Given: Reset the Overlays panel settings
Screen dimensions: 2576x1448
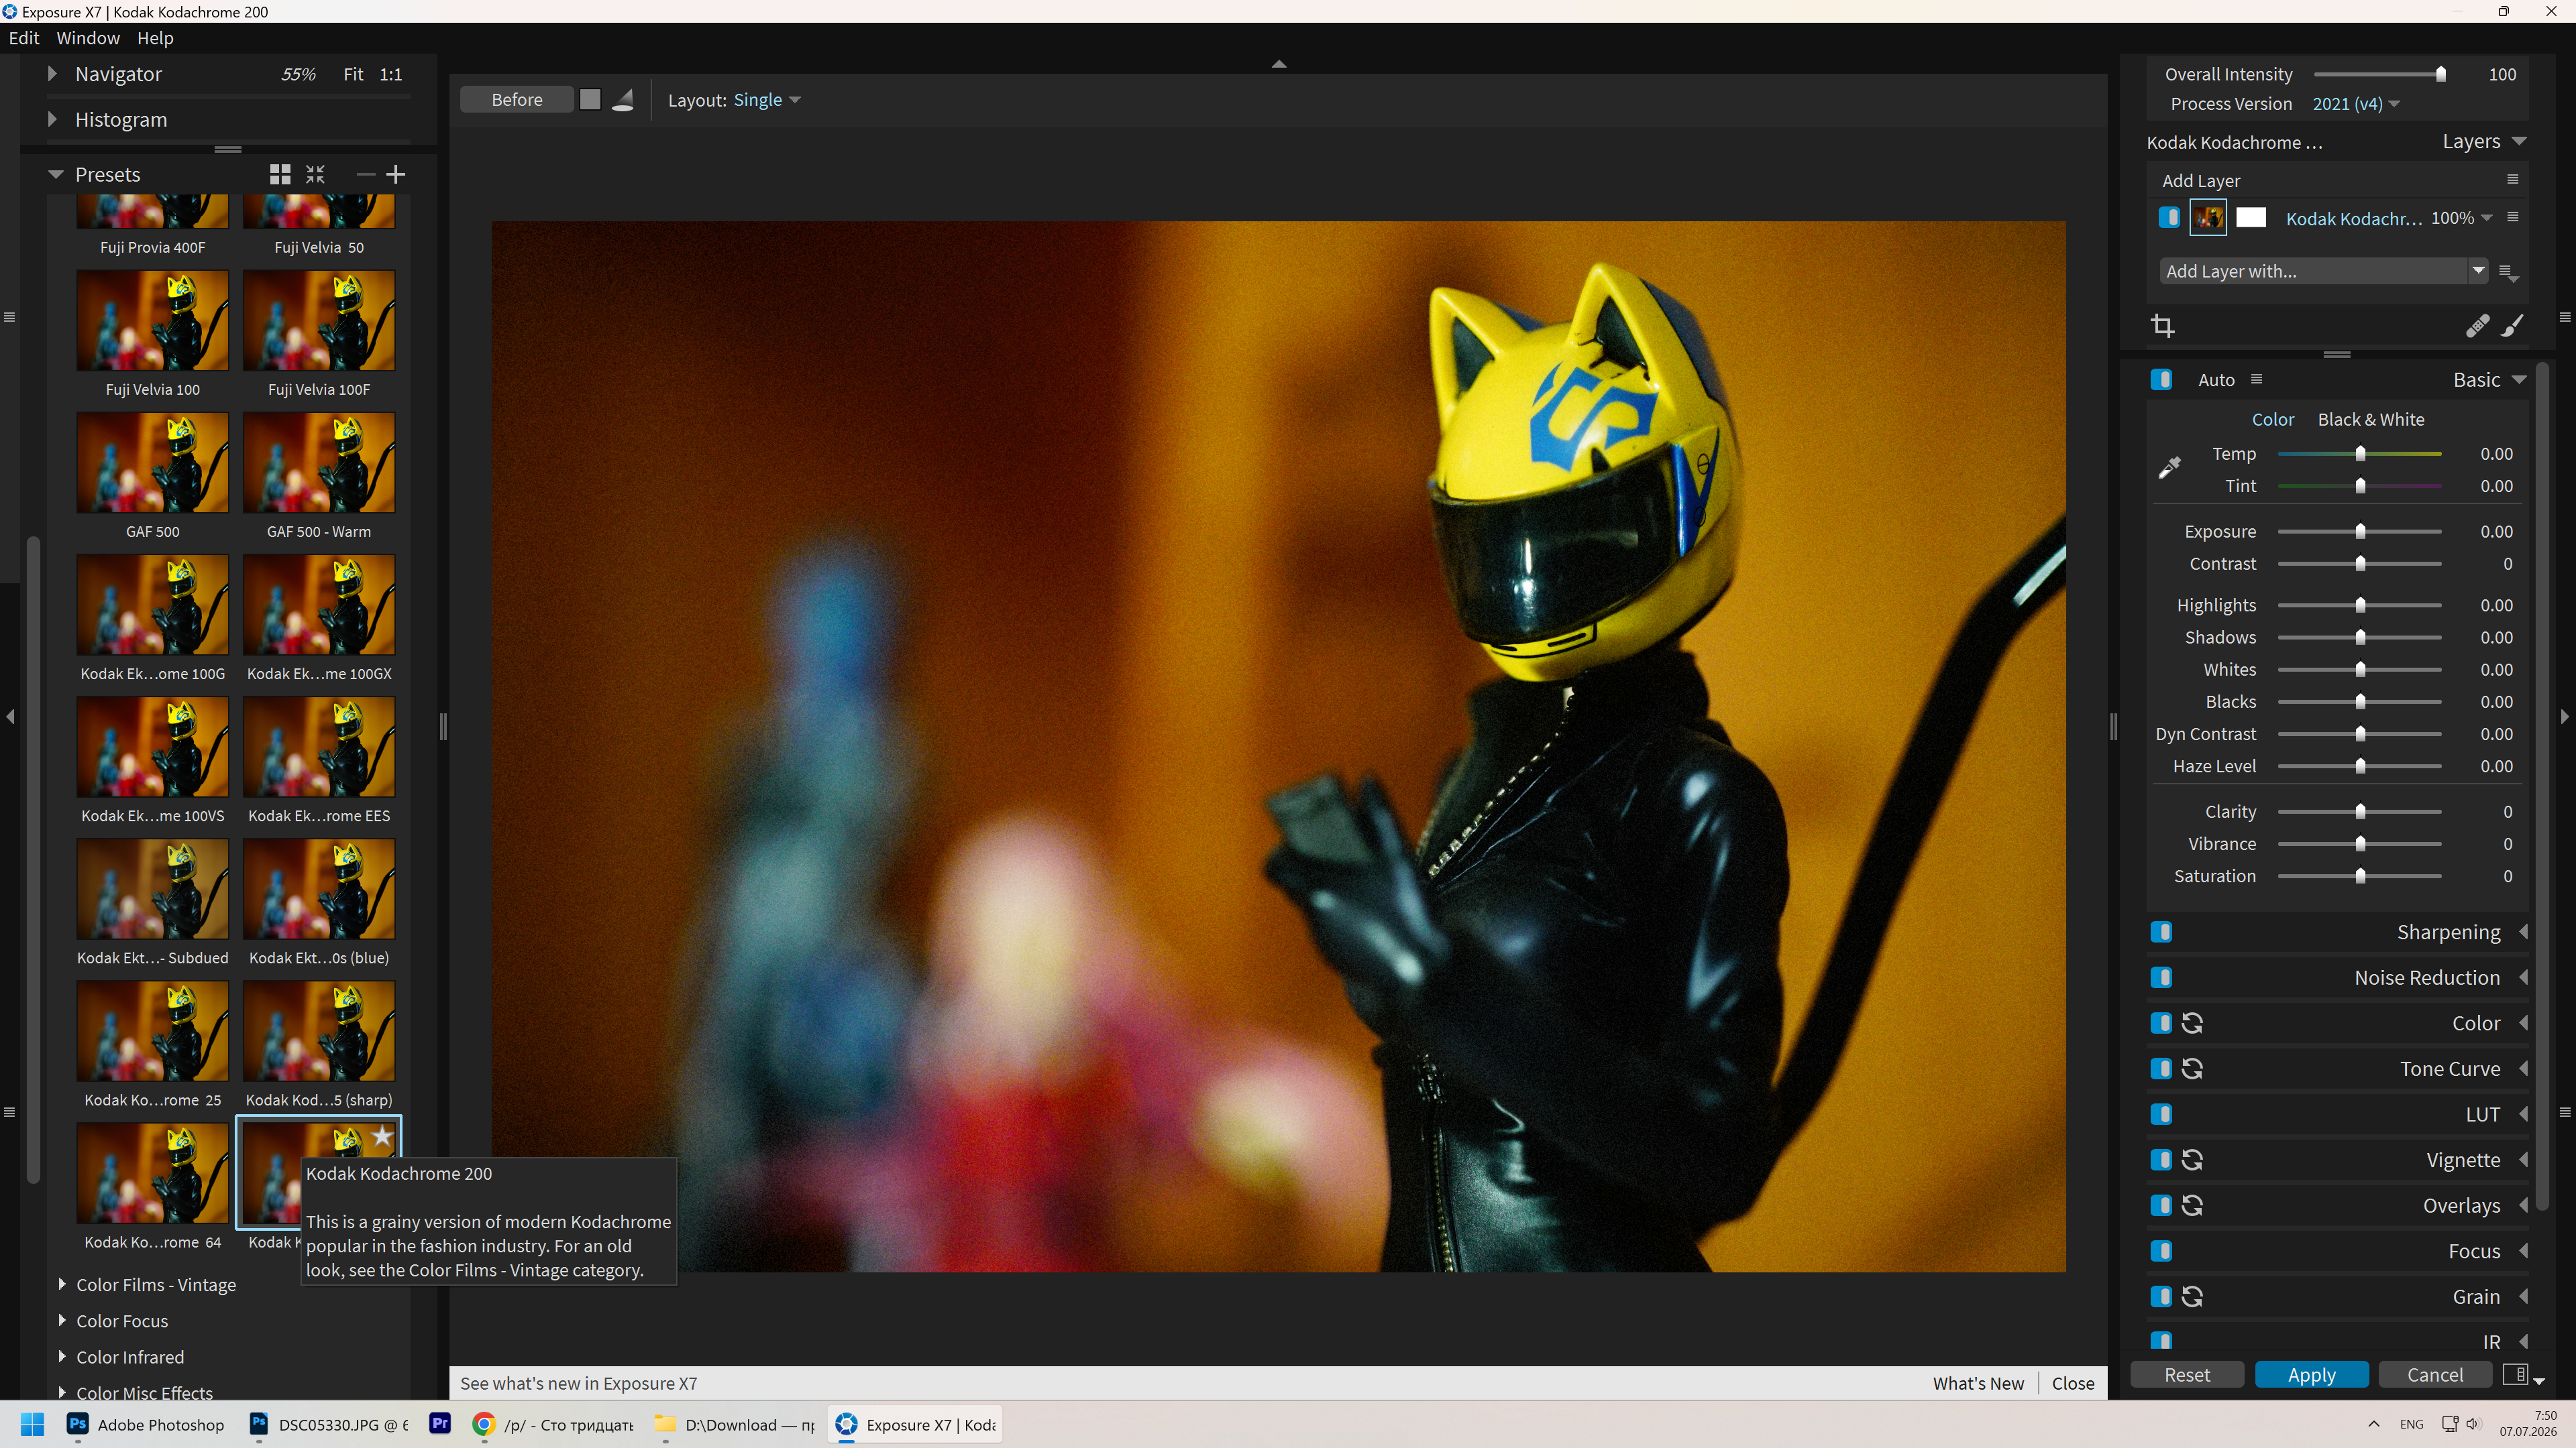Looking at the screenshot, I should coord(2192,1206).
